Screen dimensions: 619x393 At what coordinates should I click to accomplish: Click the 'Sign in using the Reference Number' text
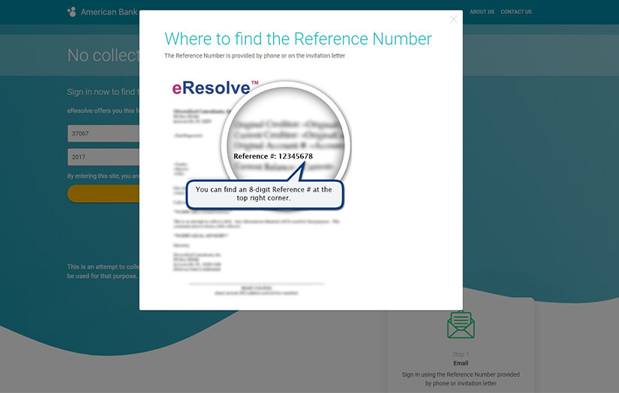[461, 379]
